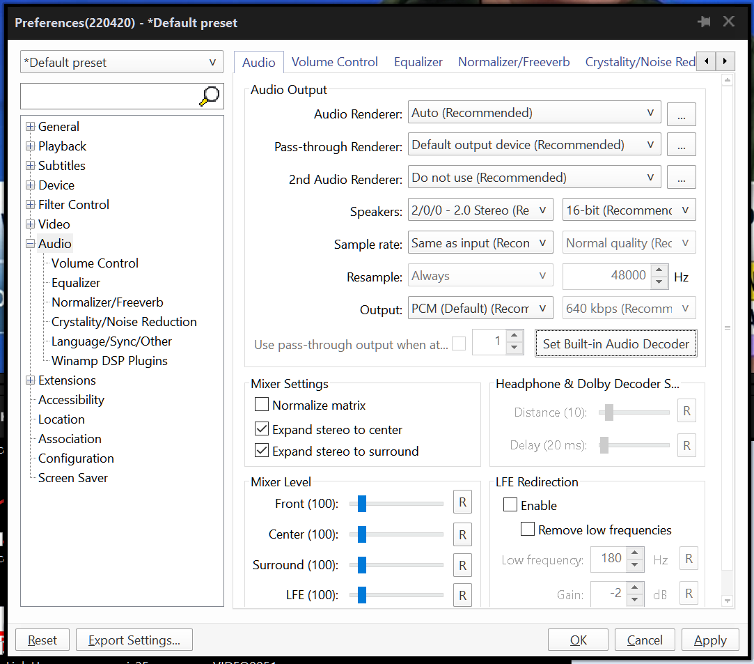Screen dimensions: 754x664
Task: Uncheck Expand stereo to center
Action: [x=262, y=428]
